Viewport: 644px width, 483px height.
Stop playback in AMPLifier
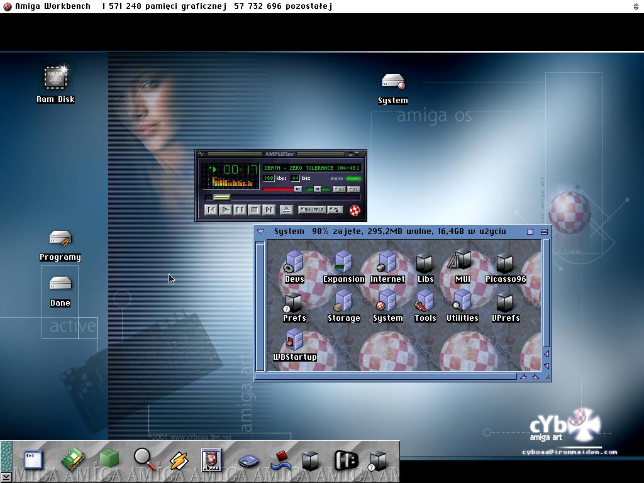pyautogui.click(x=254, y=210)
